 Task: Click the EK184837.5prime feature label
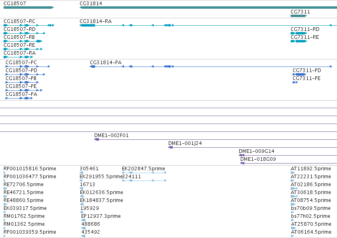click(x=101, y=201)
